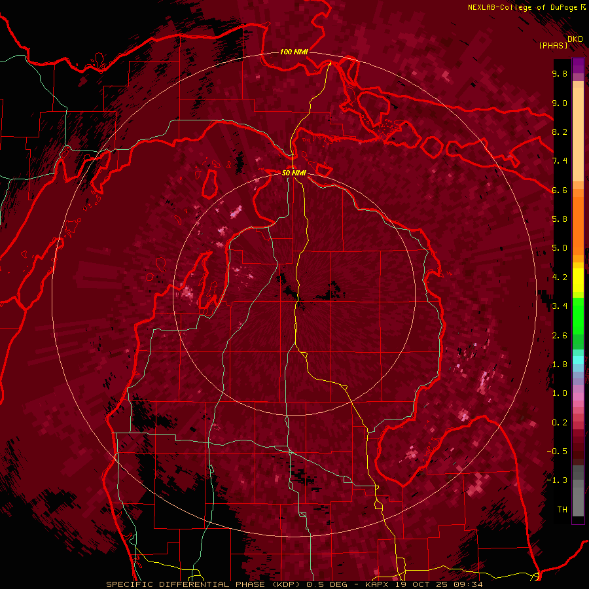Image resolution: width=589 pixels, height=589 pixels.
Task: Click the TH threshold label on the scale
Action: (x=562, y=510)
